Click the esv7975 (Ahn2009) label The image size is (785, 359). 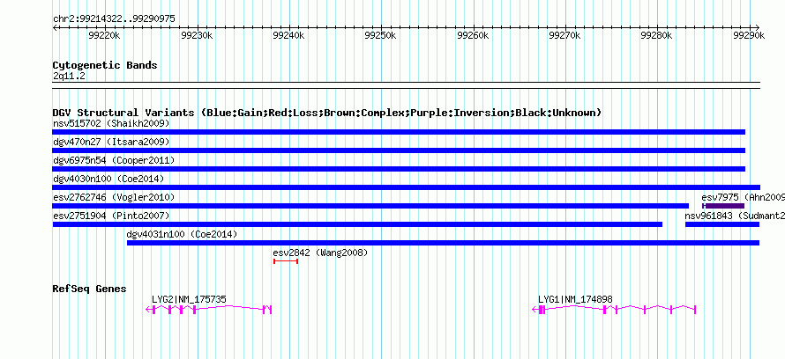pos(743,197)
